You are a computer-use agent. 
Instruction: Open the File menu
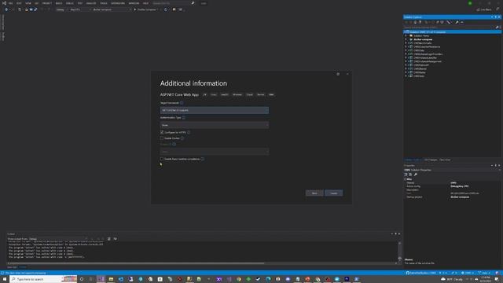coord(10,3)
